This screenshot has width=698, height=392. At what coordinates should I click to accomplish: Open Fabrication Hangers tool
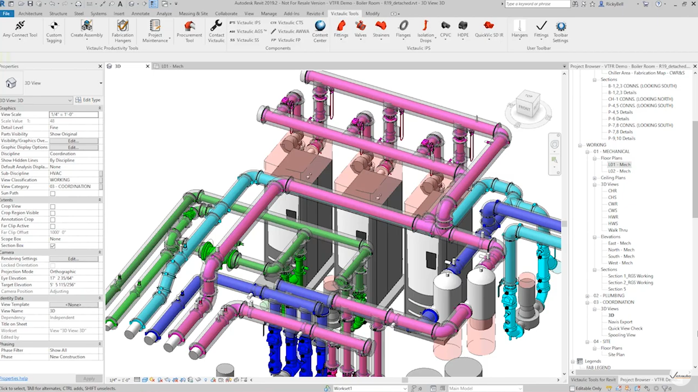pos(122,31)
